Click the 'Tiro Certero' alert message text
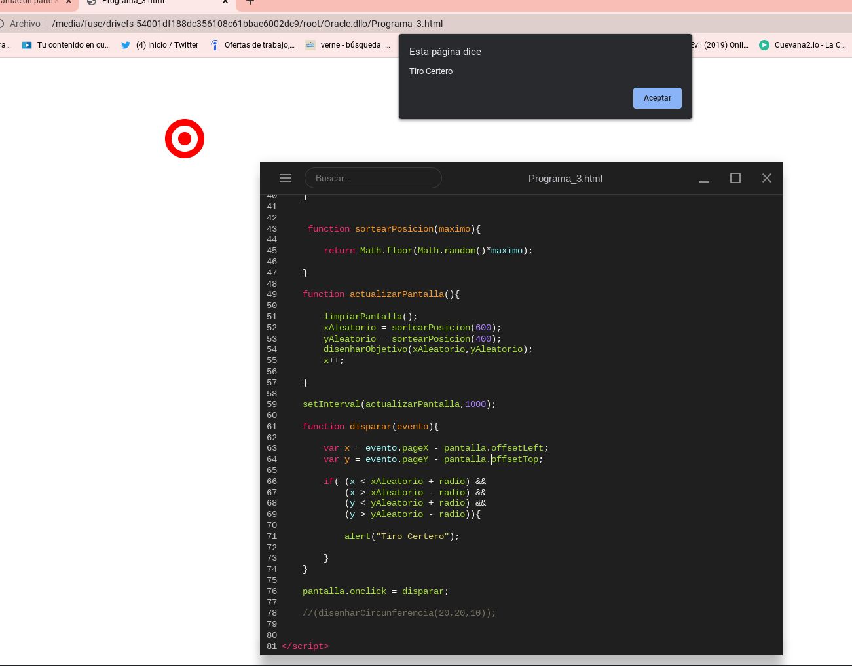 click(x=431, y=71)
